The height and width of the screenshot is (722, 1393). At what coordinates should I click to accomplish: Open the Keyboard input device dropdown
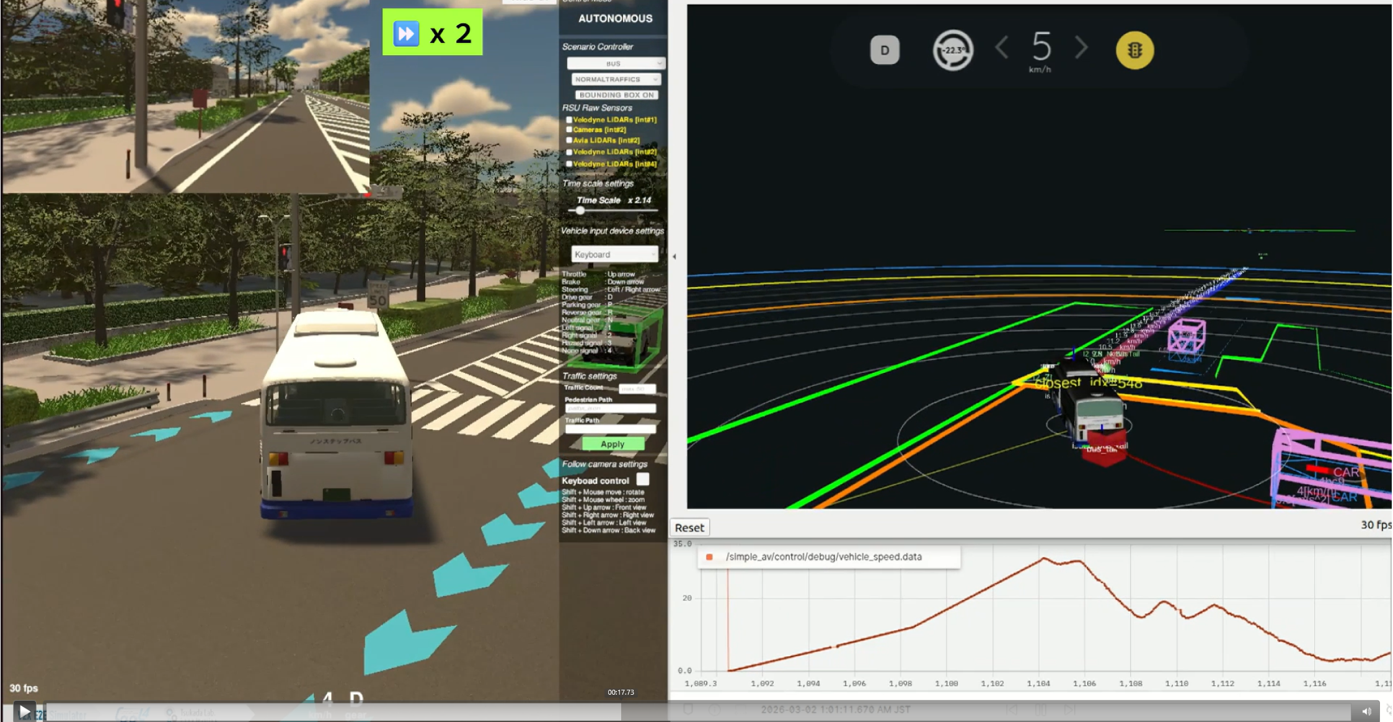[x=614, y=254]
